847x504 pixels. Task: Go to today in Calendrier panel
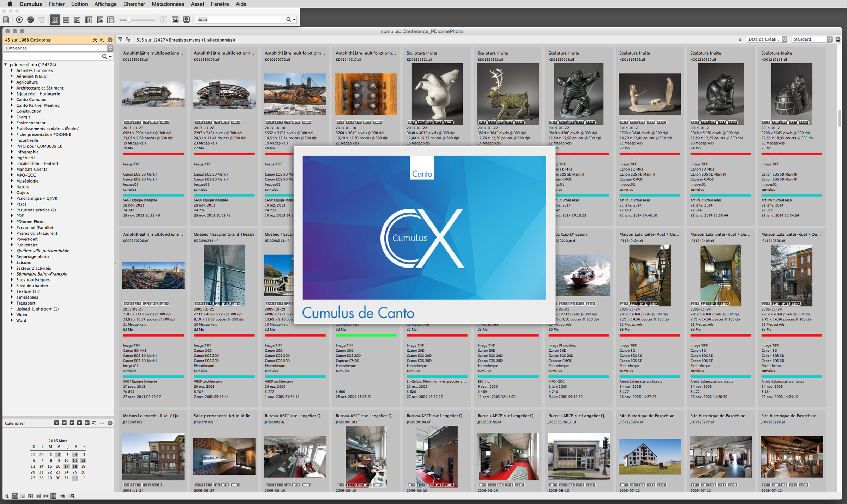[x=56, y=423]
